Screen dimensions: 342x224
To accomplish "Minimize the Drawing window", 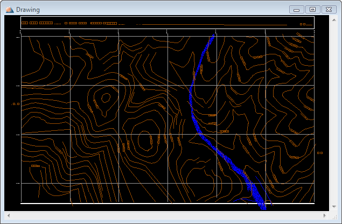I will pyautogui.click(x=296, y=10).
